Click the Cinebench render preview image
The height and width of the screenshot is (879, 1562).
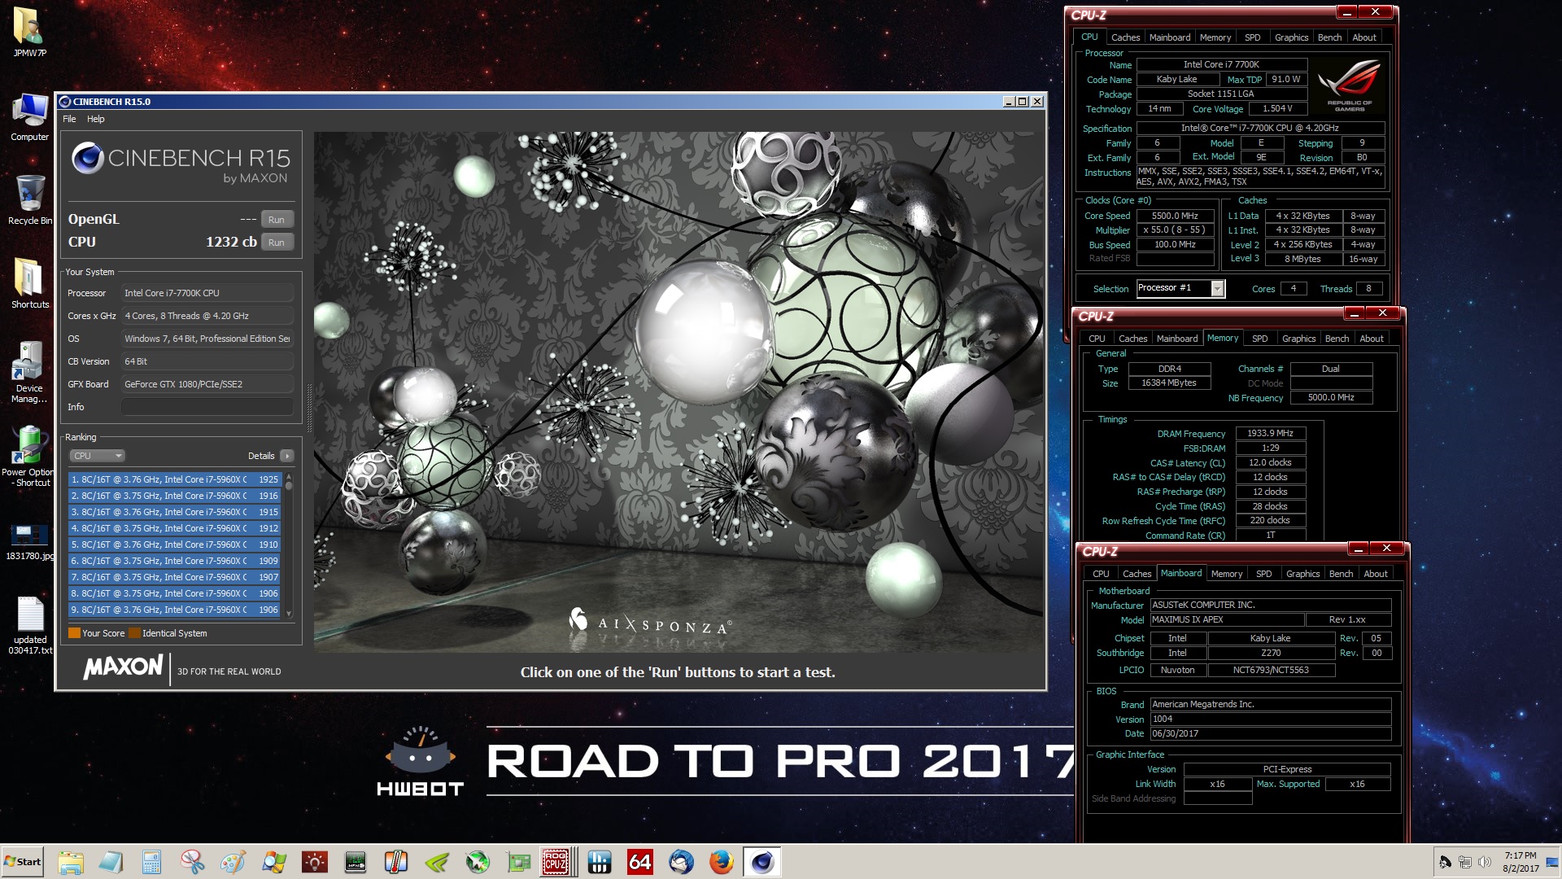[x=678, y=392]
